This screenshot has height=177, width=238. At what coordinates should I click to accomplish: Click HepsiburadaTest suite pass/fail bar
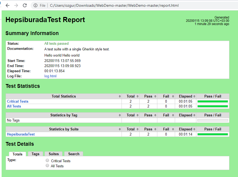[213, 134]
